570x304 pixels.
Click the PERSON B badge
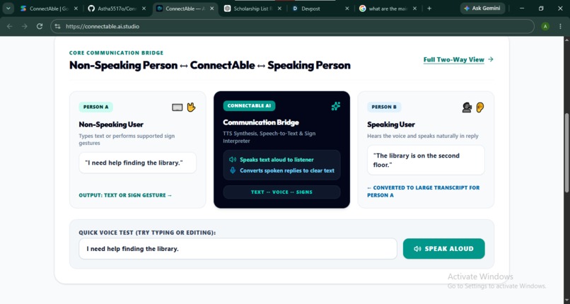(x=384, y=107)
